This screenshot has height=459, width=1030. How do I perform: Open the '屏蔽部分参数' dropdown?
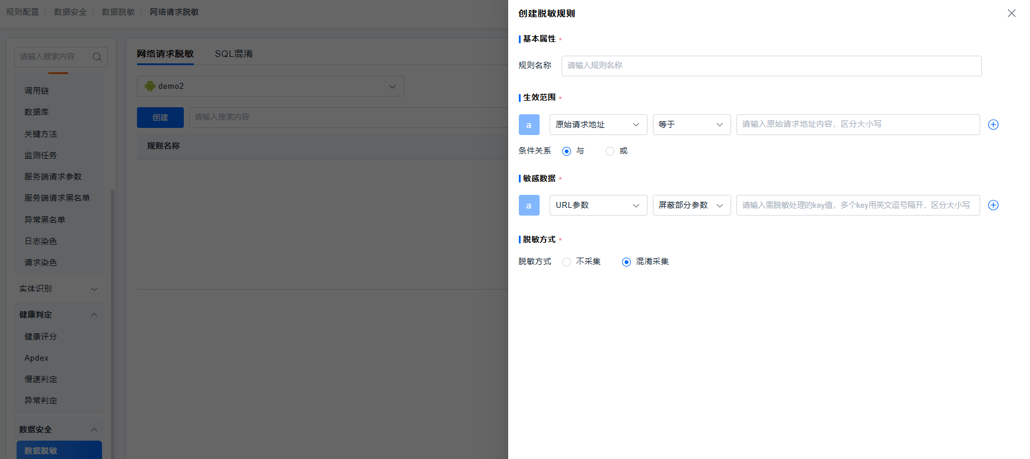(x=691, y=205)
